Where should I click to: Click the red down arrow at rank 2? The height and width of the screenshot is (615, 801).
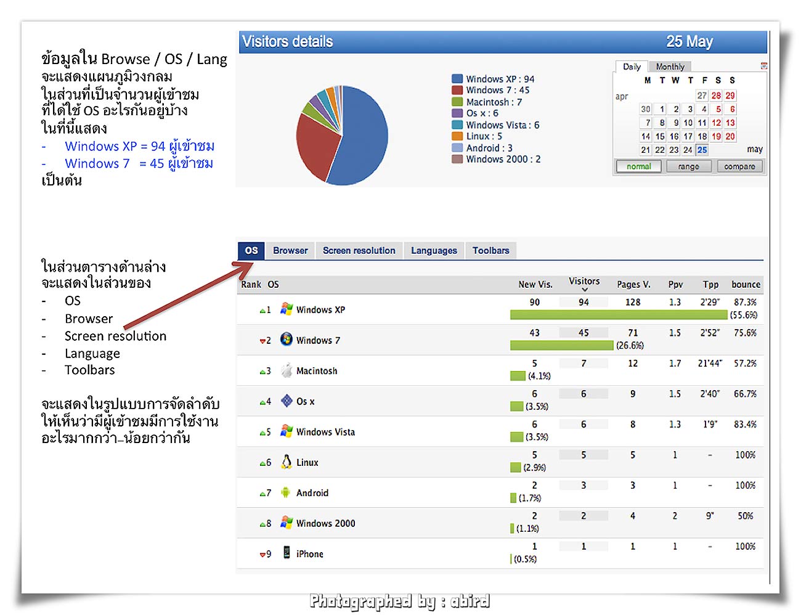click(262, 341)
